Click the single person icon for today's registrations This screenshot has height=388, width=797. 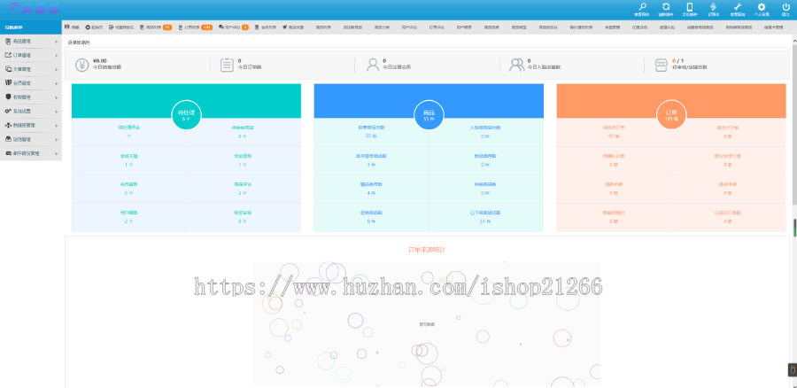pyautogui.click(x=373, y=65)
